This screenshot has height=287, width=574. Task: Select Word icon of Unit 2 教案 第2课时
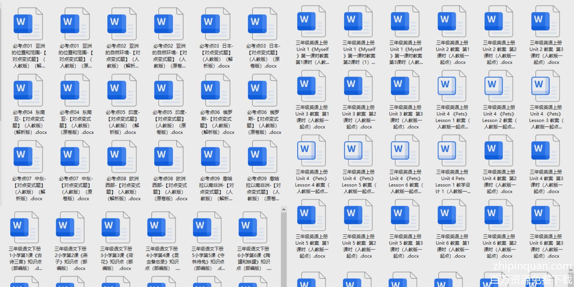pos(499,22)
